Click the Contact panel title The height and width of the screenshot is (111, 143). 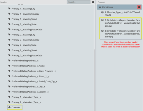(x=101, y=2)
